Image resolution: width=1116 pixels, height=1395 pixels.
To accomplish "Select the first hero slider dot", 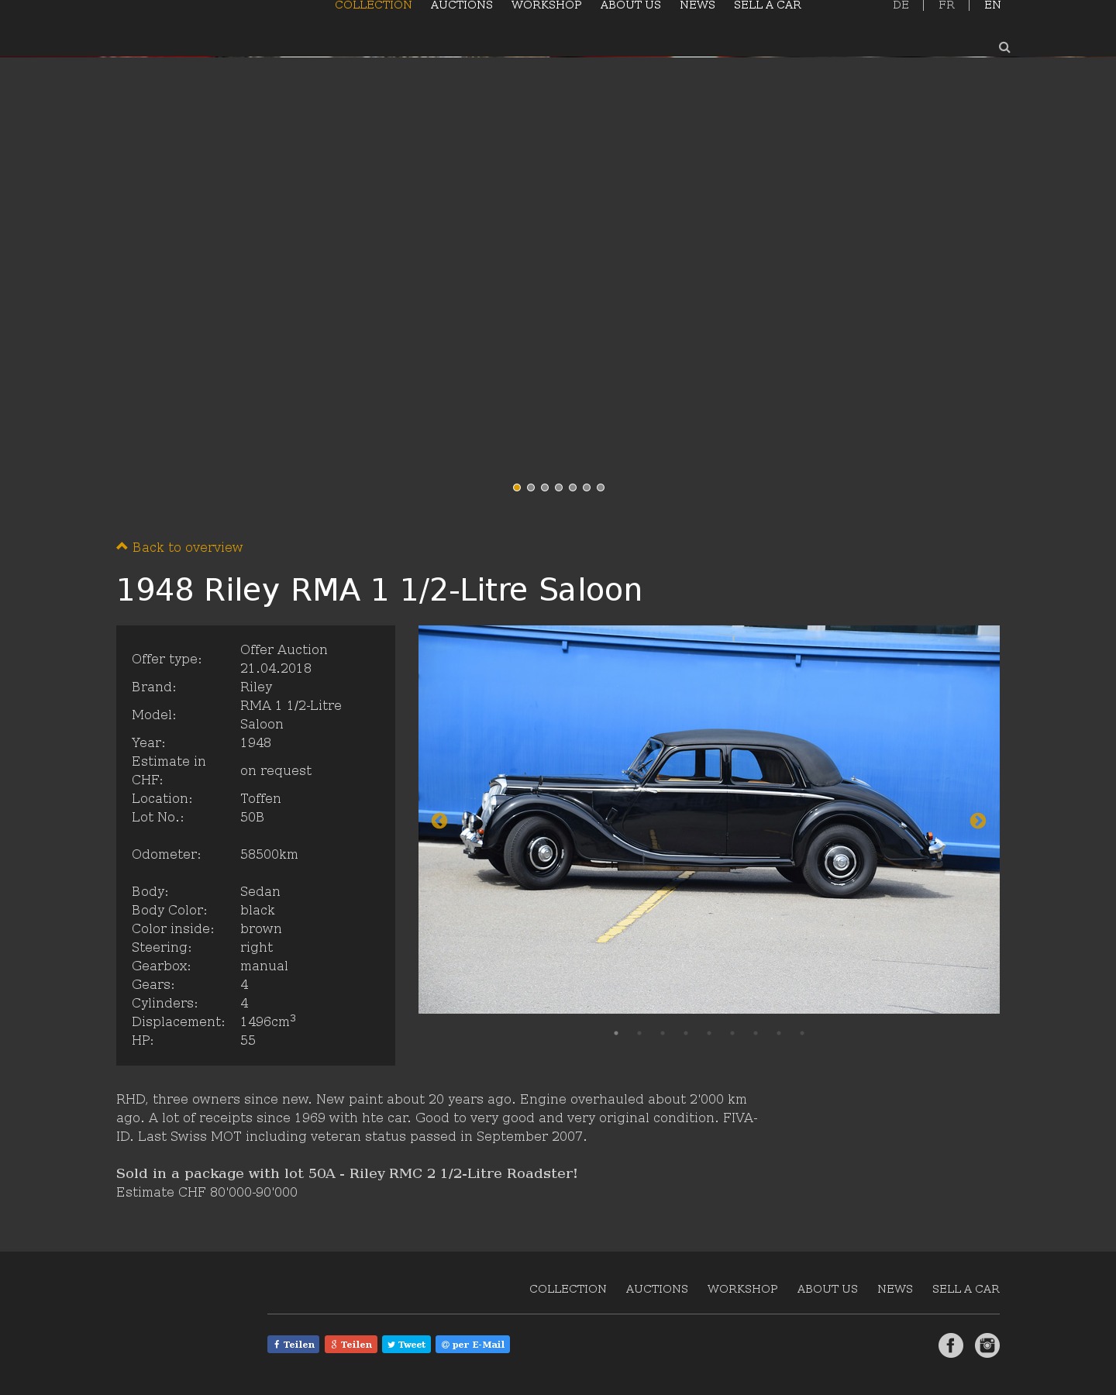I will click(x=517, y=487).
